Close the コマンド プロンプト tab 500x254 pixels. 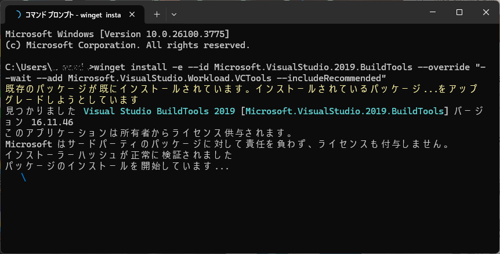tap(132, 14)
